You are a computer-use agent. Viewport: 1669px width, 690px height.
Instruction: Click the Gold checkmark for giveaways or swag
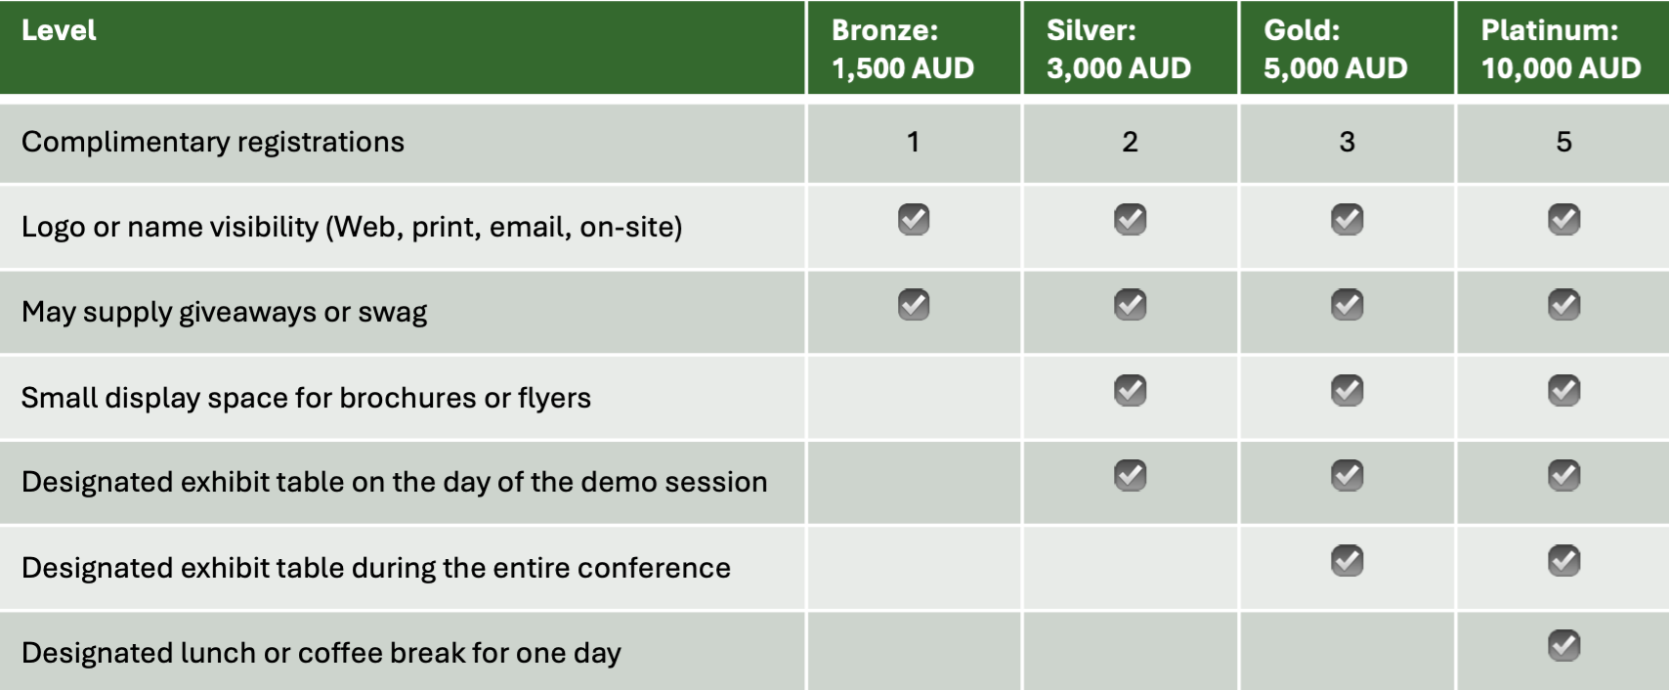pyautogui.click(x=1348, y=305)
